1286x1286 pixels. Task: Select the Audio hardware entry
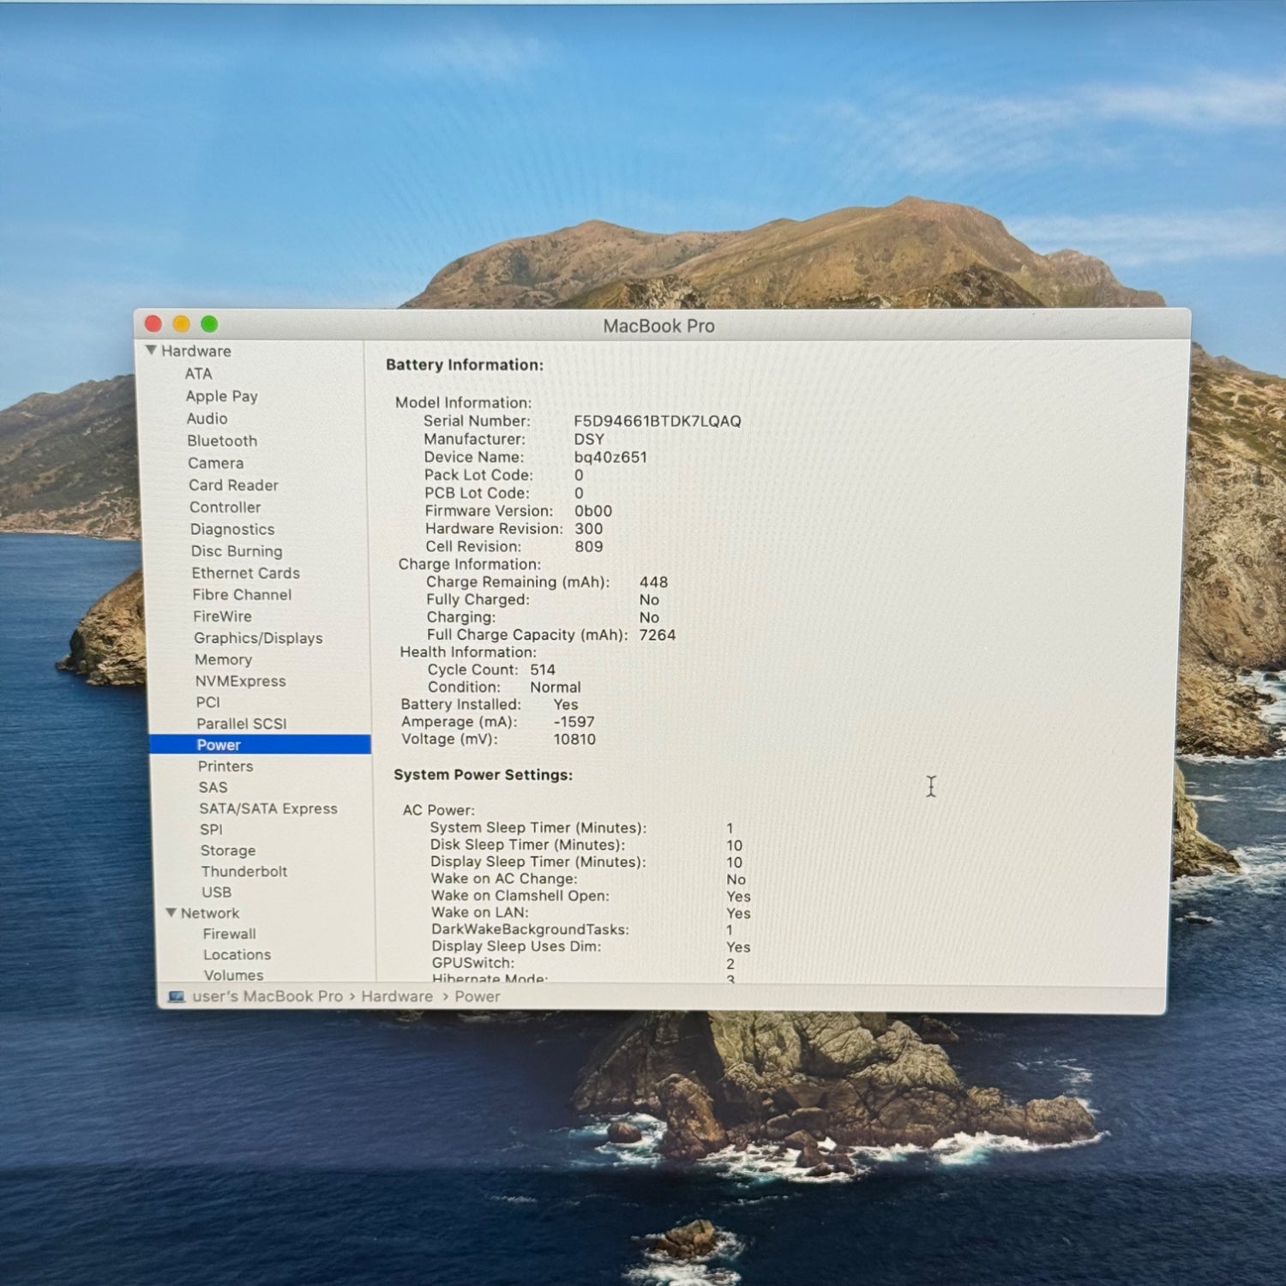(207, 418)
